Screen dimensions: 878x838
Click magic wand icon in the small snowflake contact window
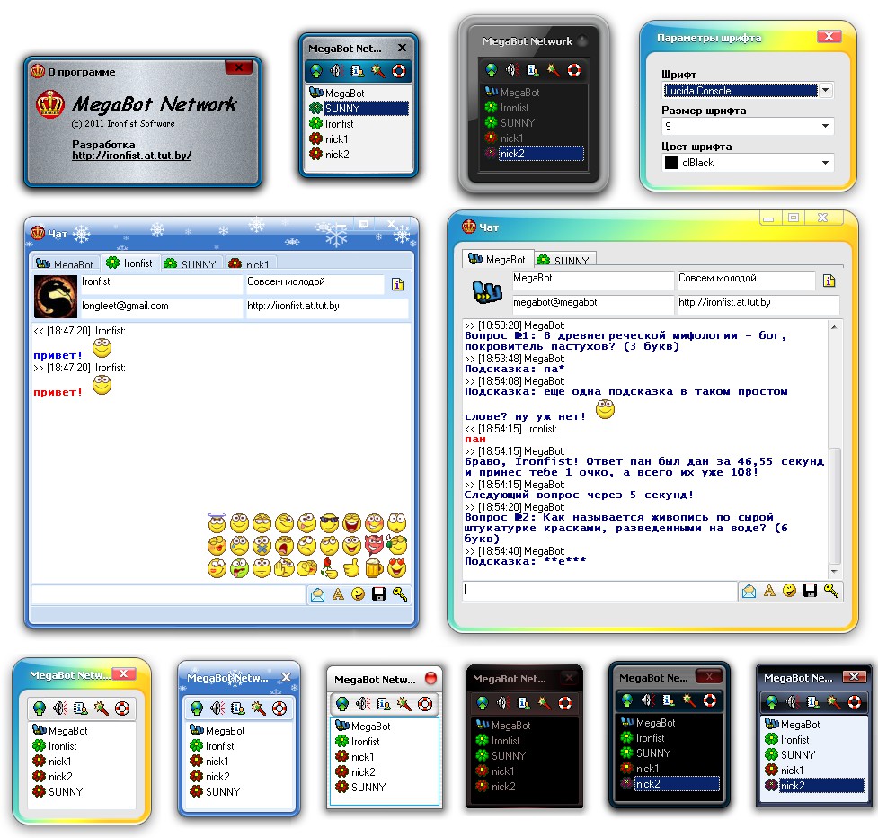click(259, 709)
